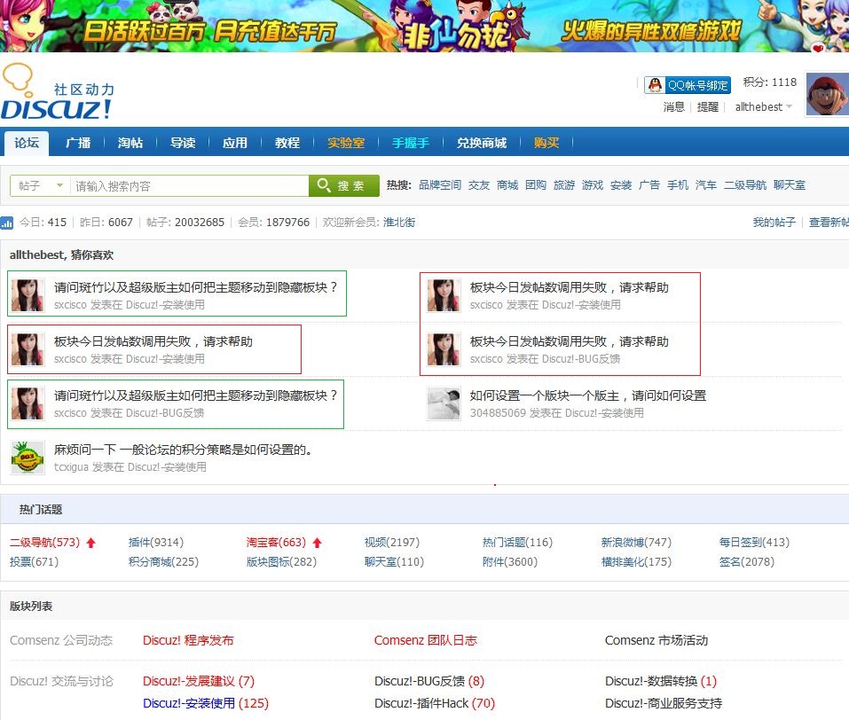This screenshot has height=720, width=849.
Task: Click the search content input field
Action: point(190,186)
